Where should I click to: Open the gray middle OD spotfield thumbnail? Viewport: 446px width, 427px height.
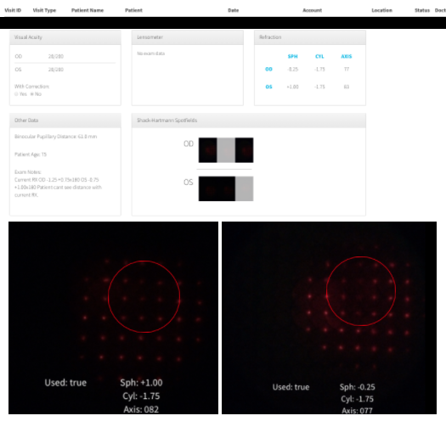coord(226,150)
